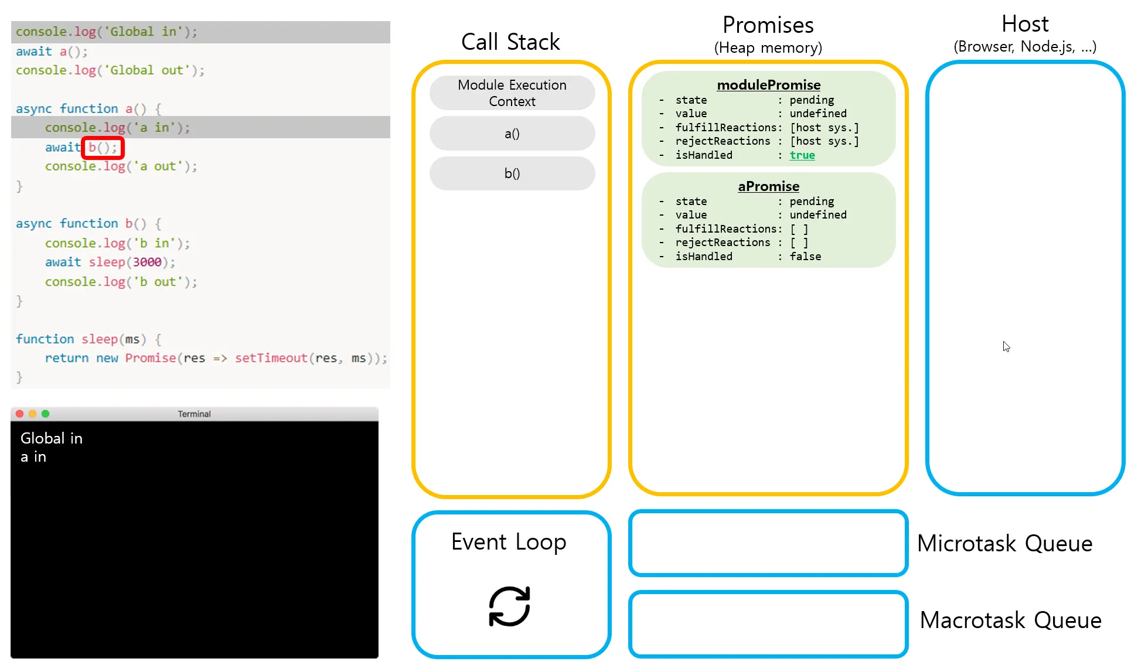Select the b() frame in the Call Stack
Image resolution: width=1138 pixels, height=665 pixels.
pos(512,173)
